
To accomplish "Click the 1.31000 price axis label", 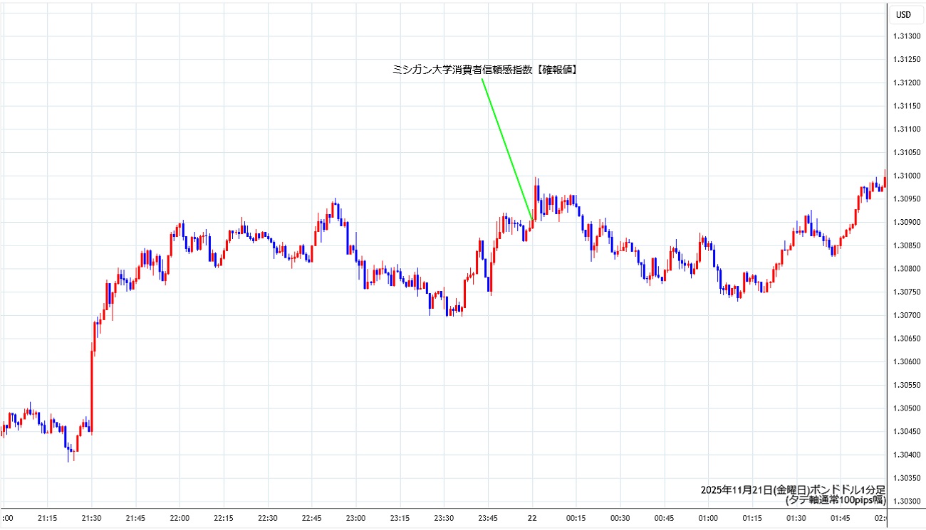I will [905, 176].
